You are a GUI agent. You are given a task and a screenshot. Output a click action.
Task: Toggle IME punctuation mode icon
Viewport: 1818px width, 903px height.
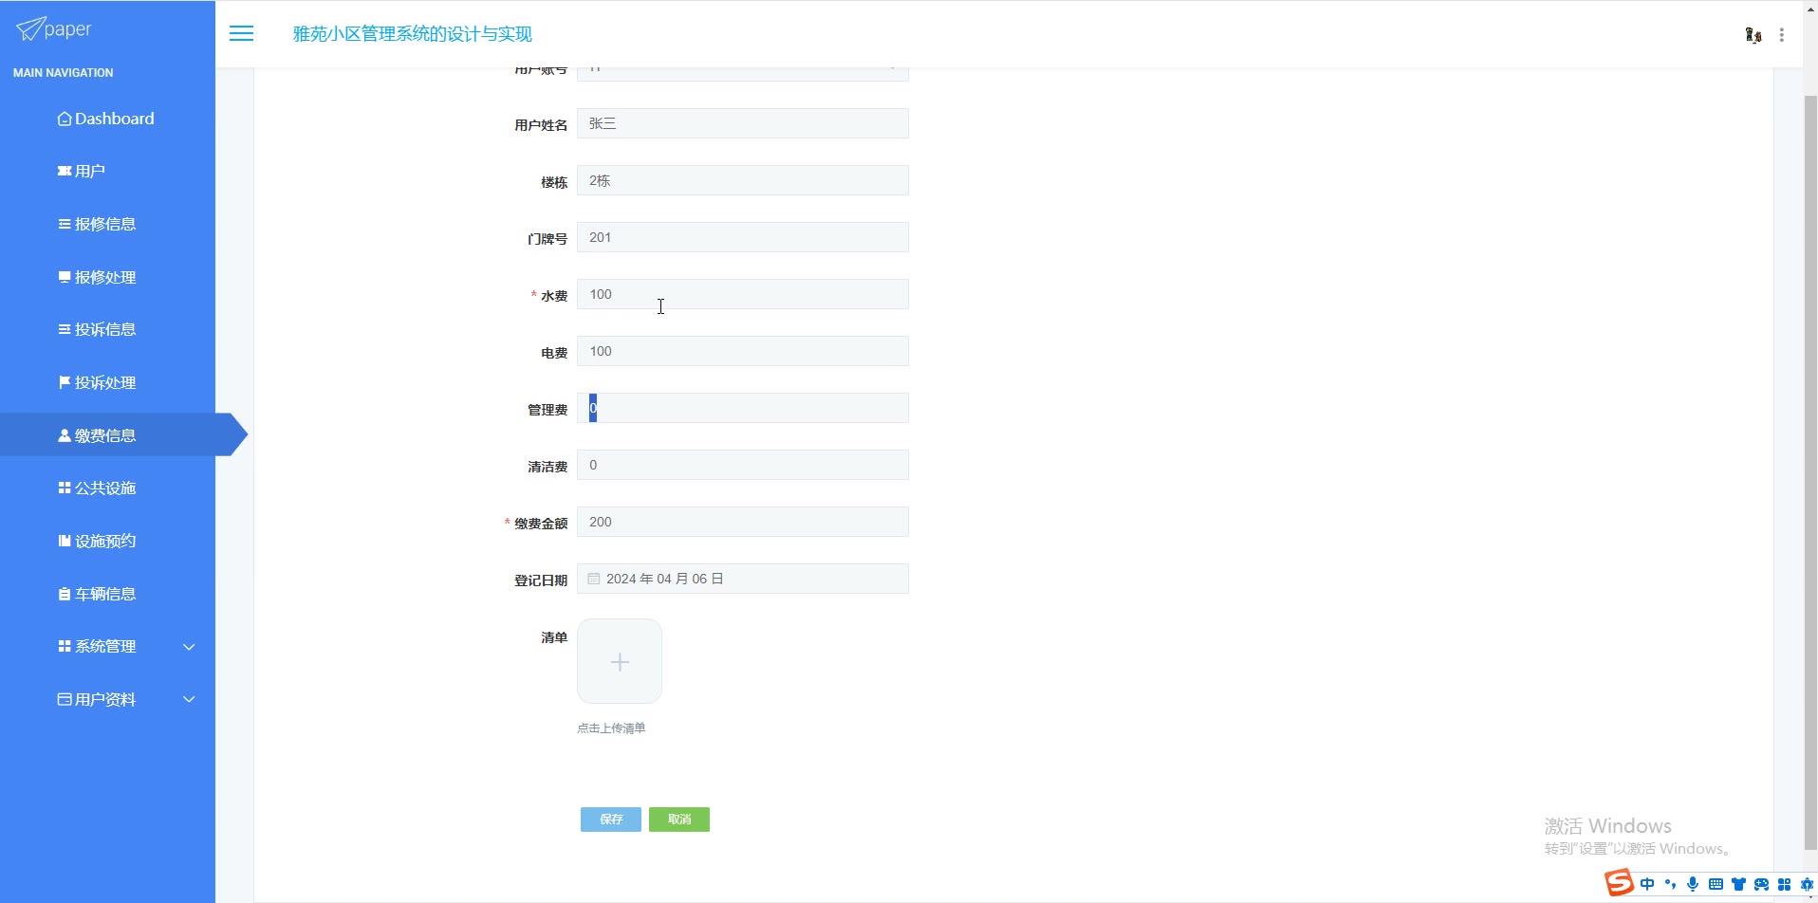pyautogui.click(x=1670, y=884)
